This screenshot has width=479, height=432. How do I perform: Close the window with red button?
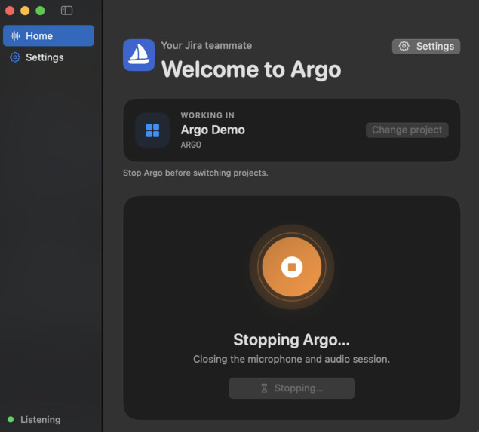[10, 11]
